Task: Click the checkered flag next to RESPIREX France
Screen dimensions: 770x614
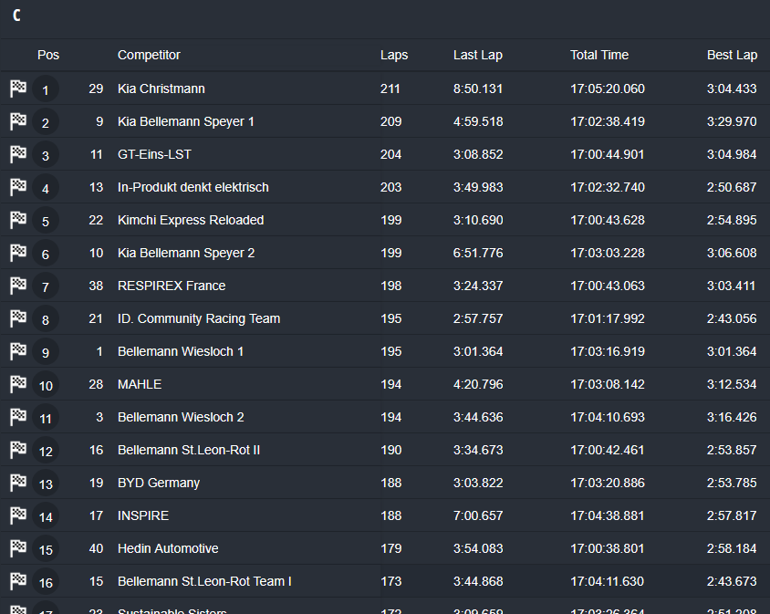Action: 18,286
